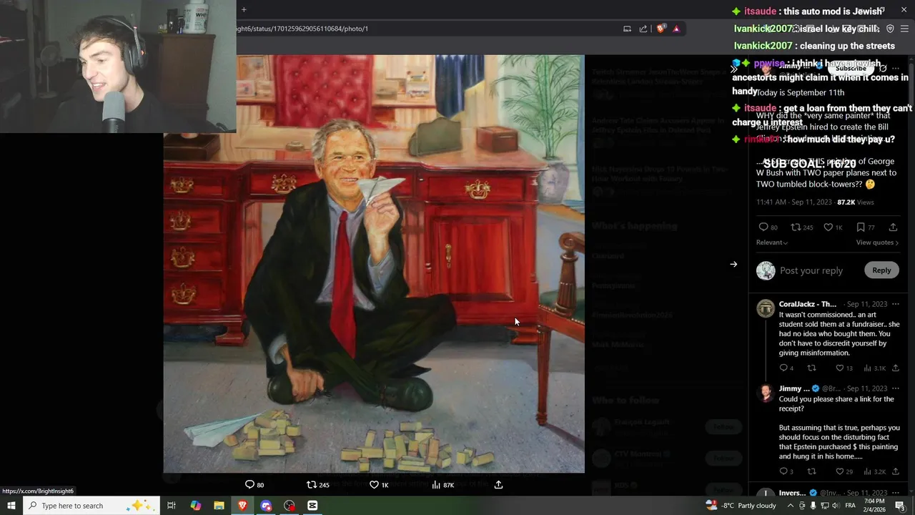Open Task View from the taskbar
The width and height of the screenshot is (915, 515).
(x=172, y=506)
